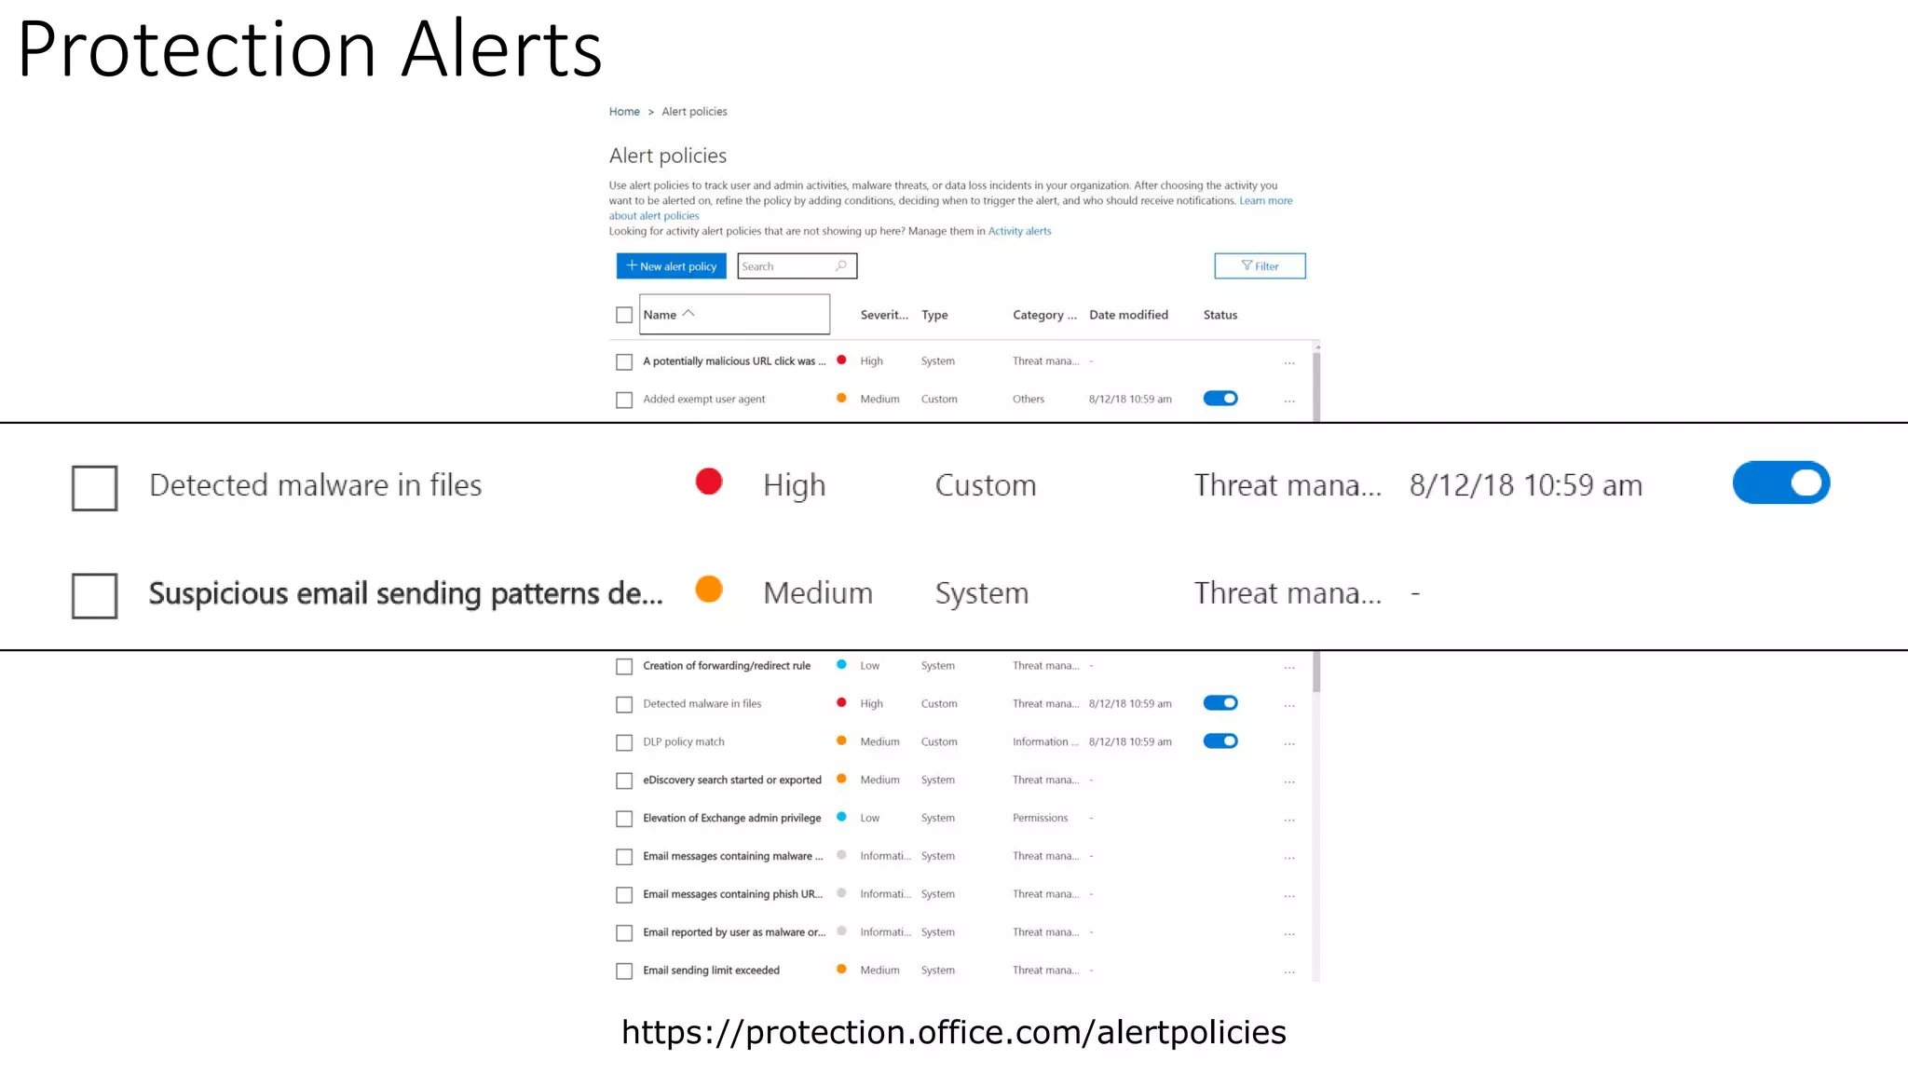This screenshot has width=1908, height=1073.
Task: Sort by the Severity column header
Action: coord(884,315)
